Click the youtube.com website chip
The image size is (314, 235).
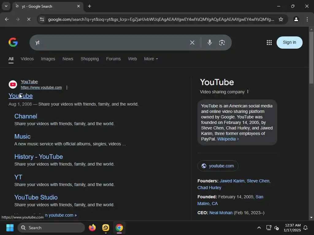[x=218, y=166]
